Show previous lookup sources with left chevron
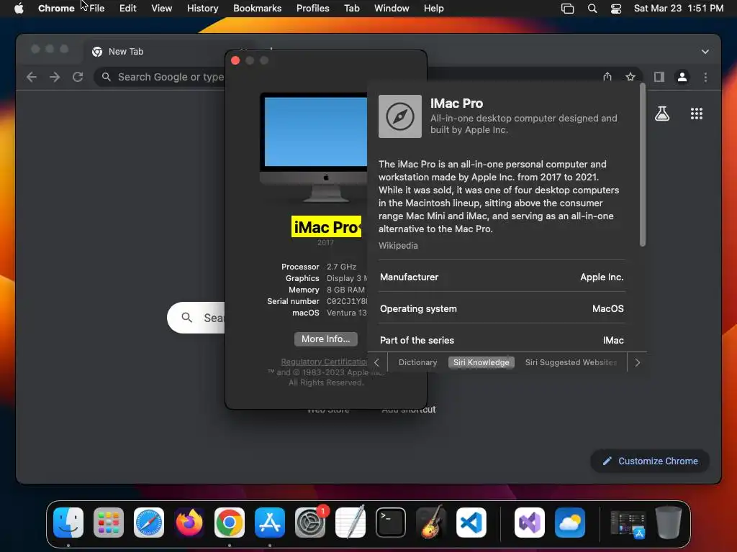 [x=376, y=362]
